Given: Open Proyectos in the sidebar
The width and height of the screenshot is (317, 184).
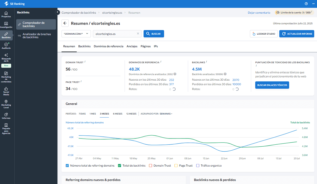Looking at the screenshot, I should [6, 14].
